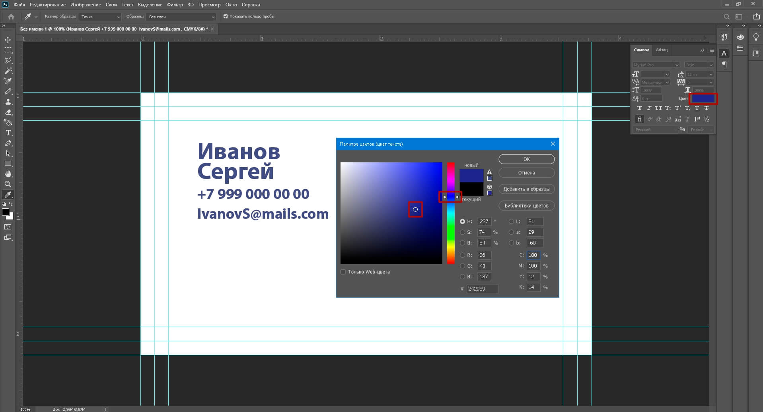Select the Magic Wand tool
Screen dimensions: 763x412
click(x=8, y=71)
